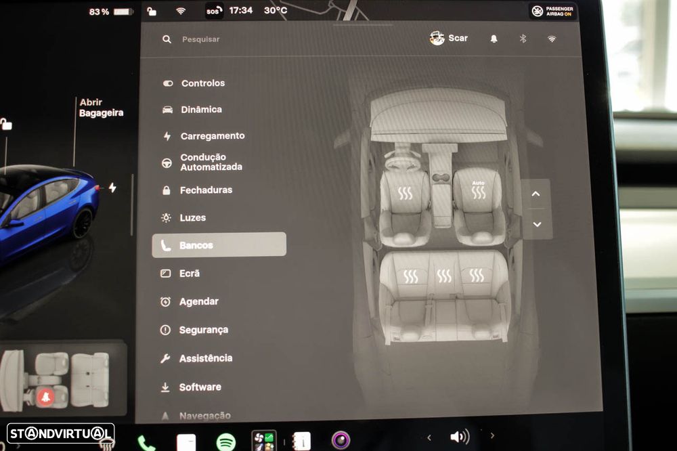
Task: Open the Dinâmica settings
Action: [192, 109]
